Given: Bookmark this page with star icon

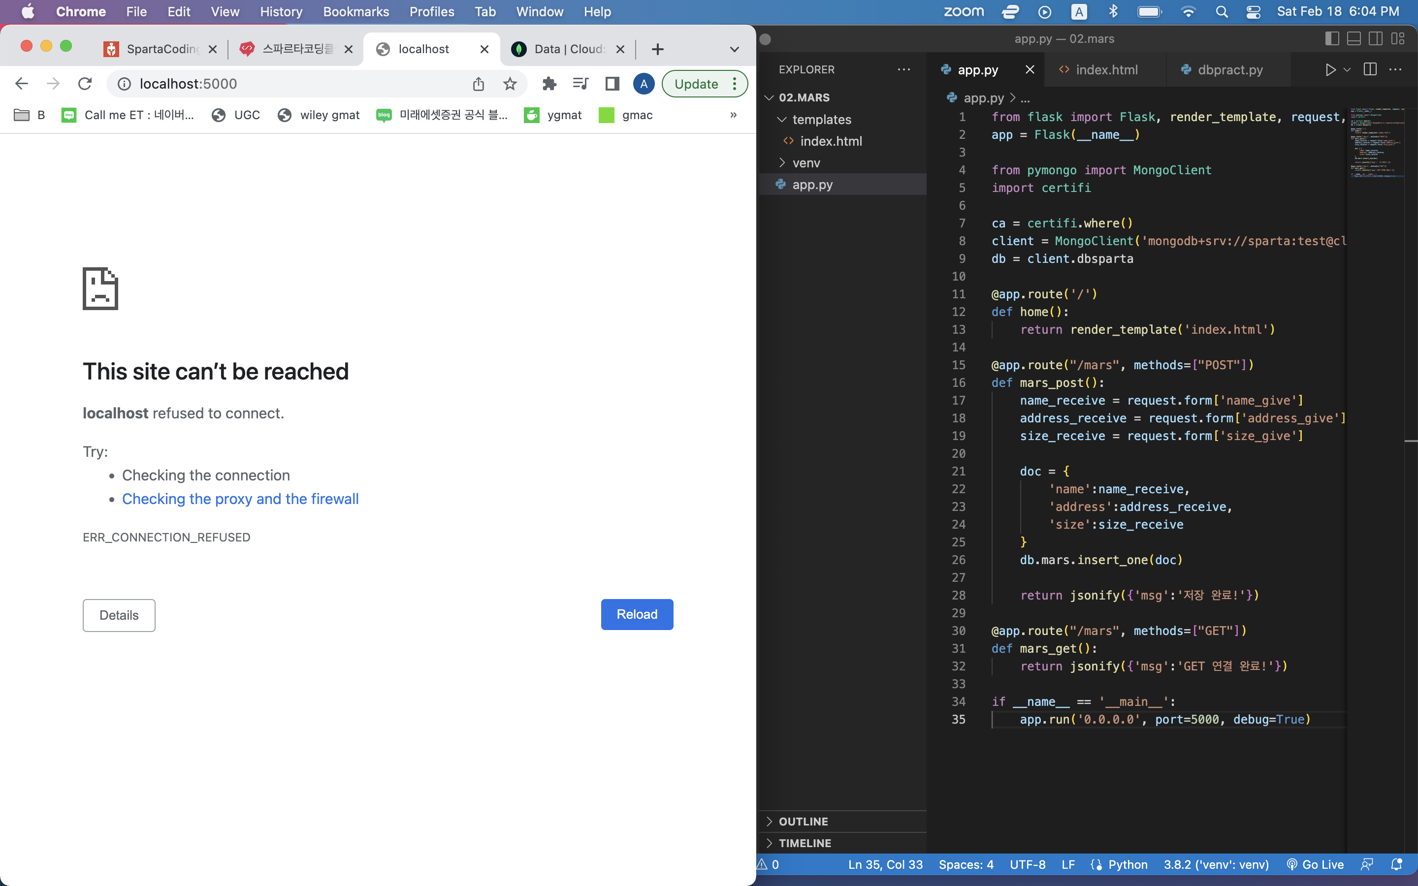Looking at the screenshot, I should [510, 84].
